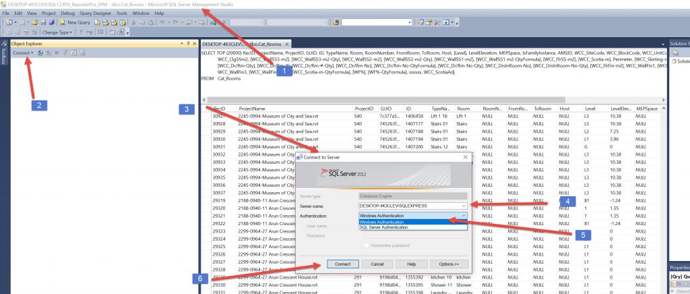Click the Save All icon

click(x=51, y=22)
